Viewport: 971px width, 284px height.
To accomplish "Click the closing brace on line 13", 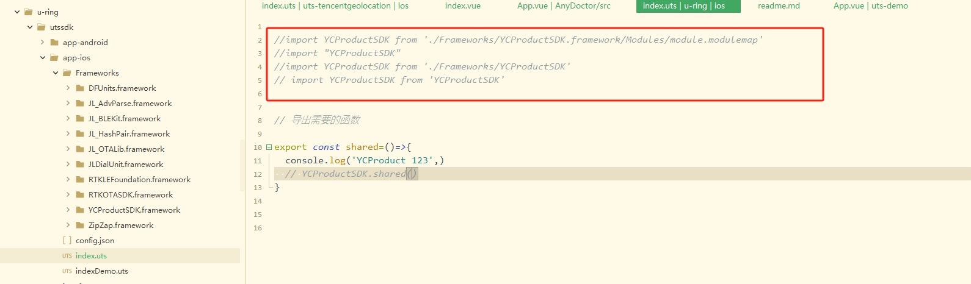I will 277,188.
